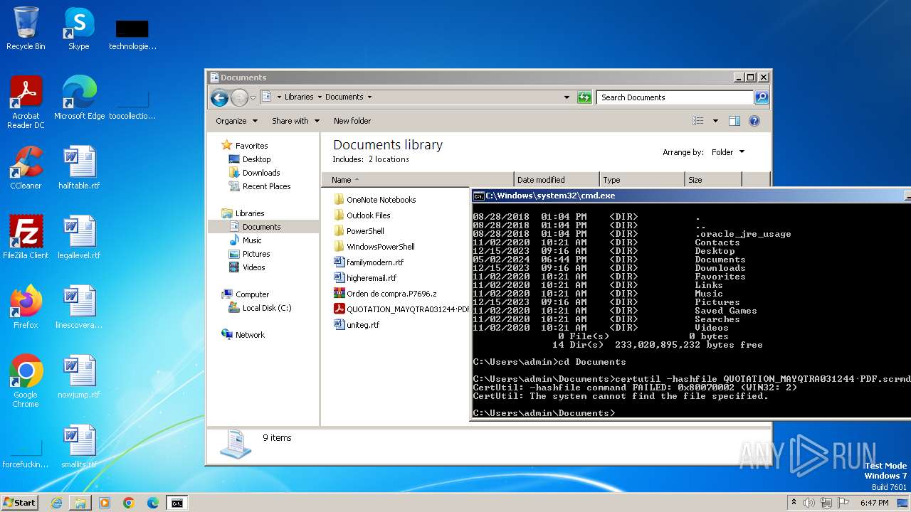Open the halftable.rtf desktop file
911x512 pixels.
tap(79, 168)
